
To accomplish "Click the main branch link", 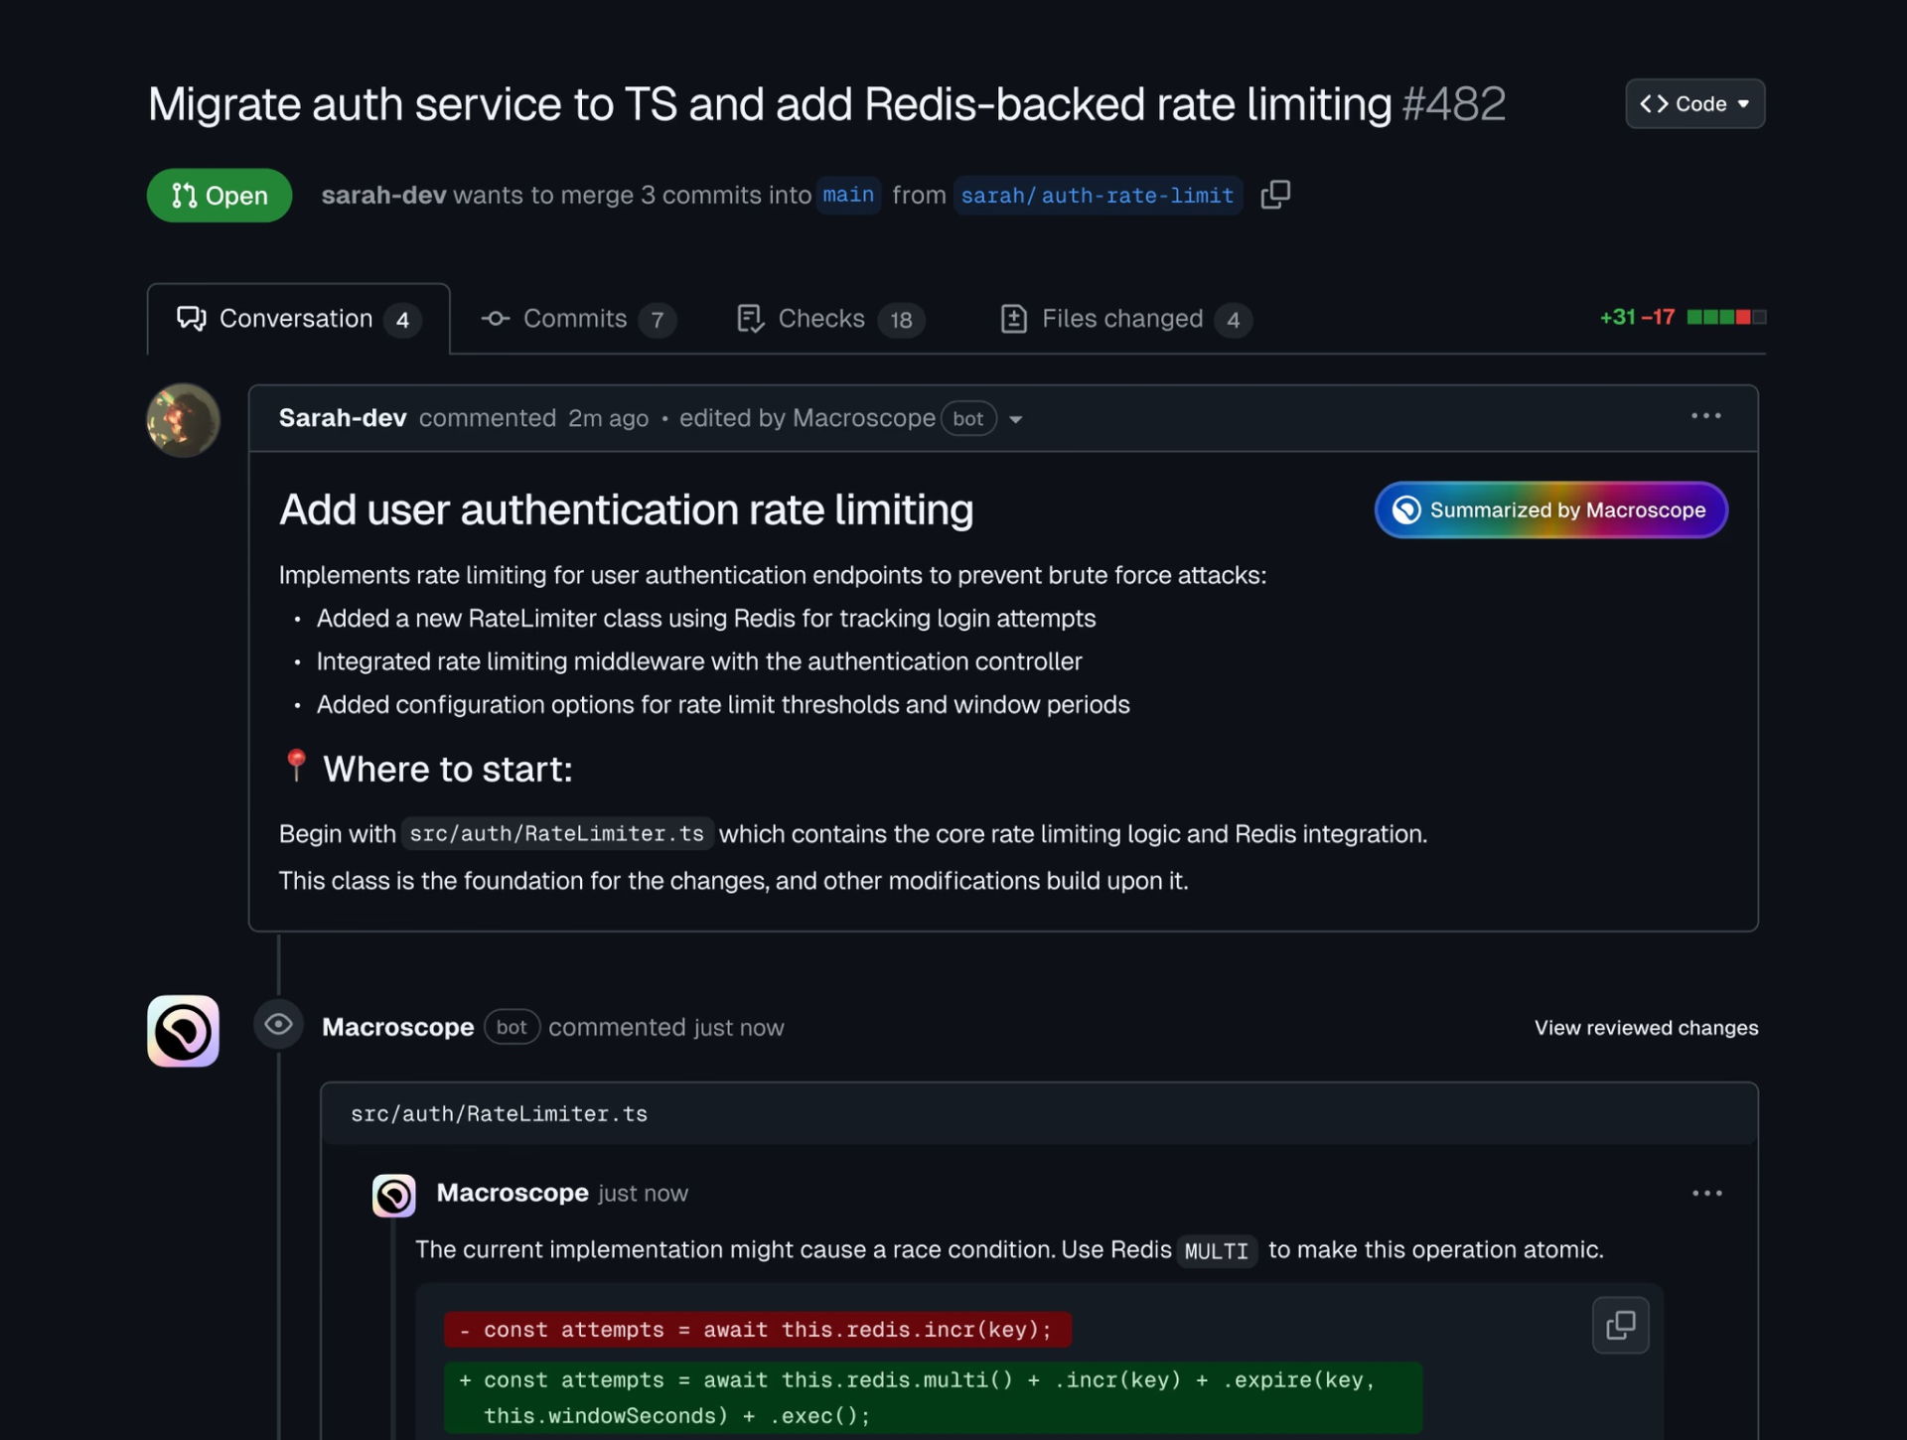I will (849, 195).
